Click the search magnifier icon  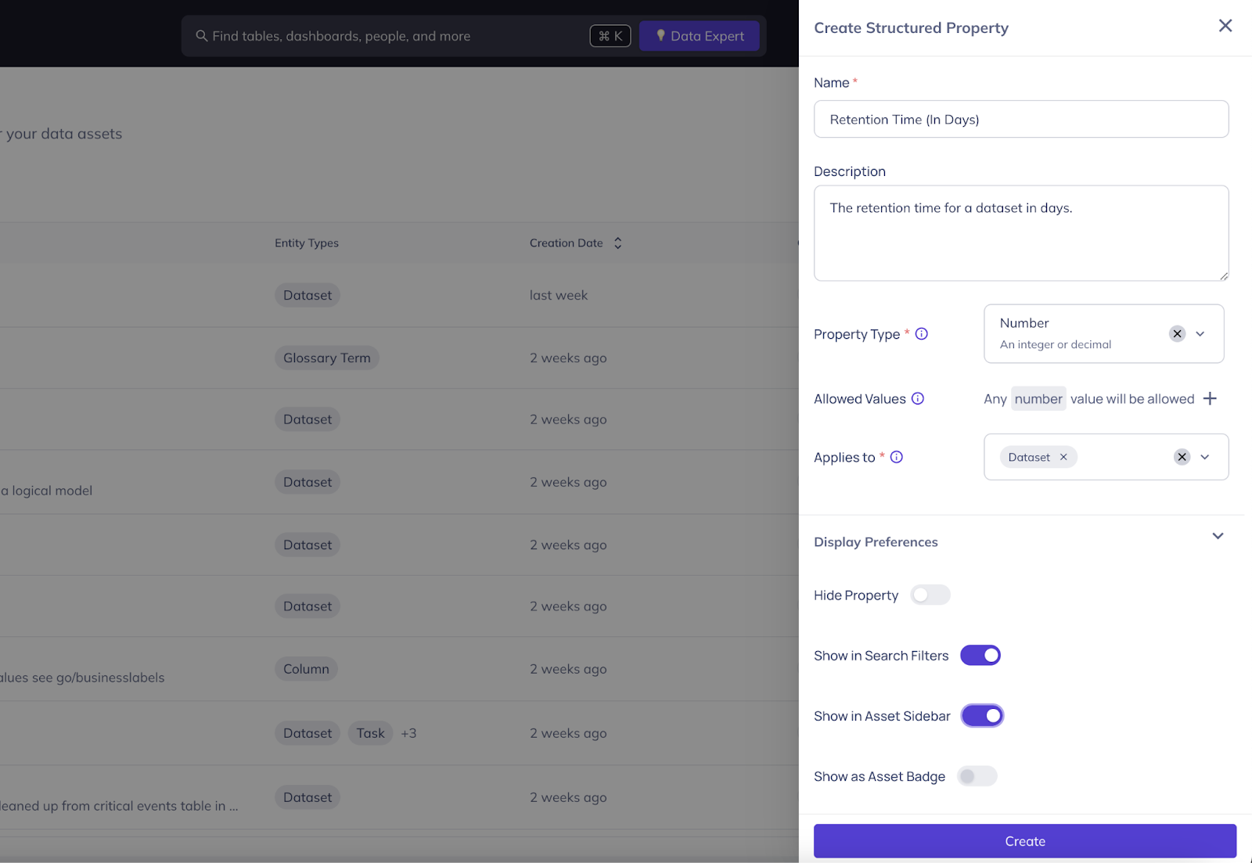pyautogui.click(x=201, y=36)
